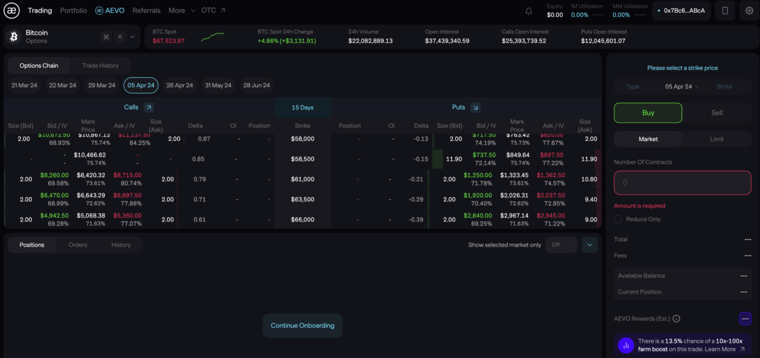The image size is (760, 358).
Task: Select the Sell side toggle
Action: tap(717, 113)
